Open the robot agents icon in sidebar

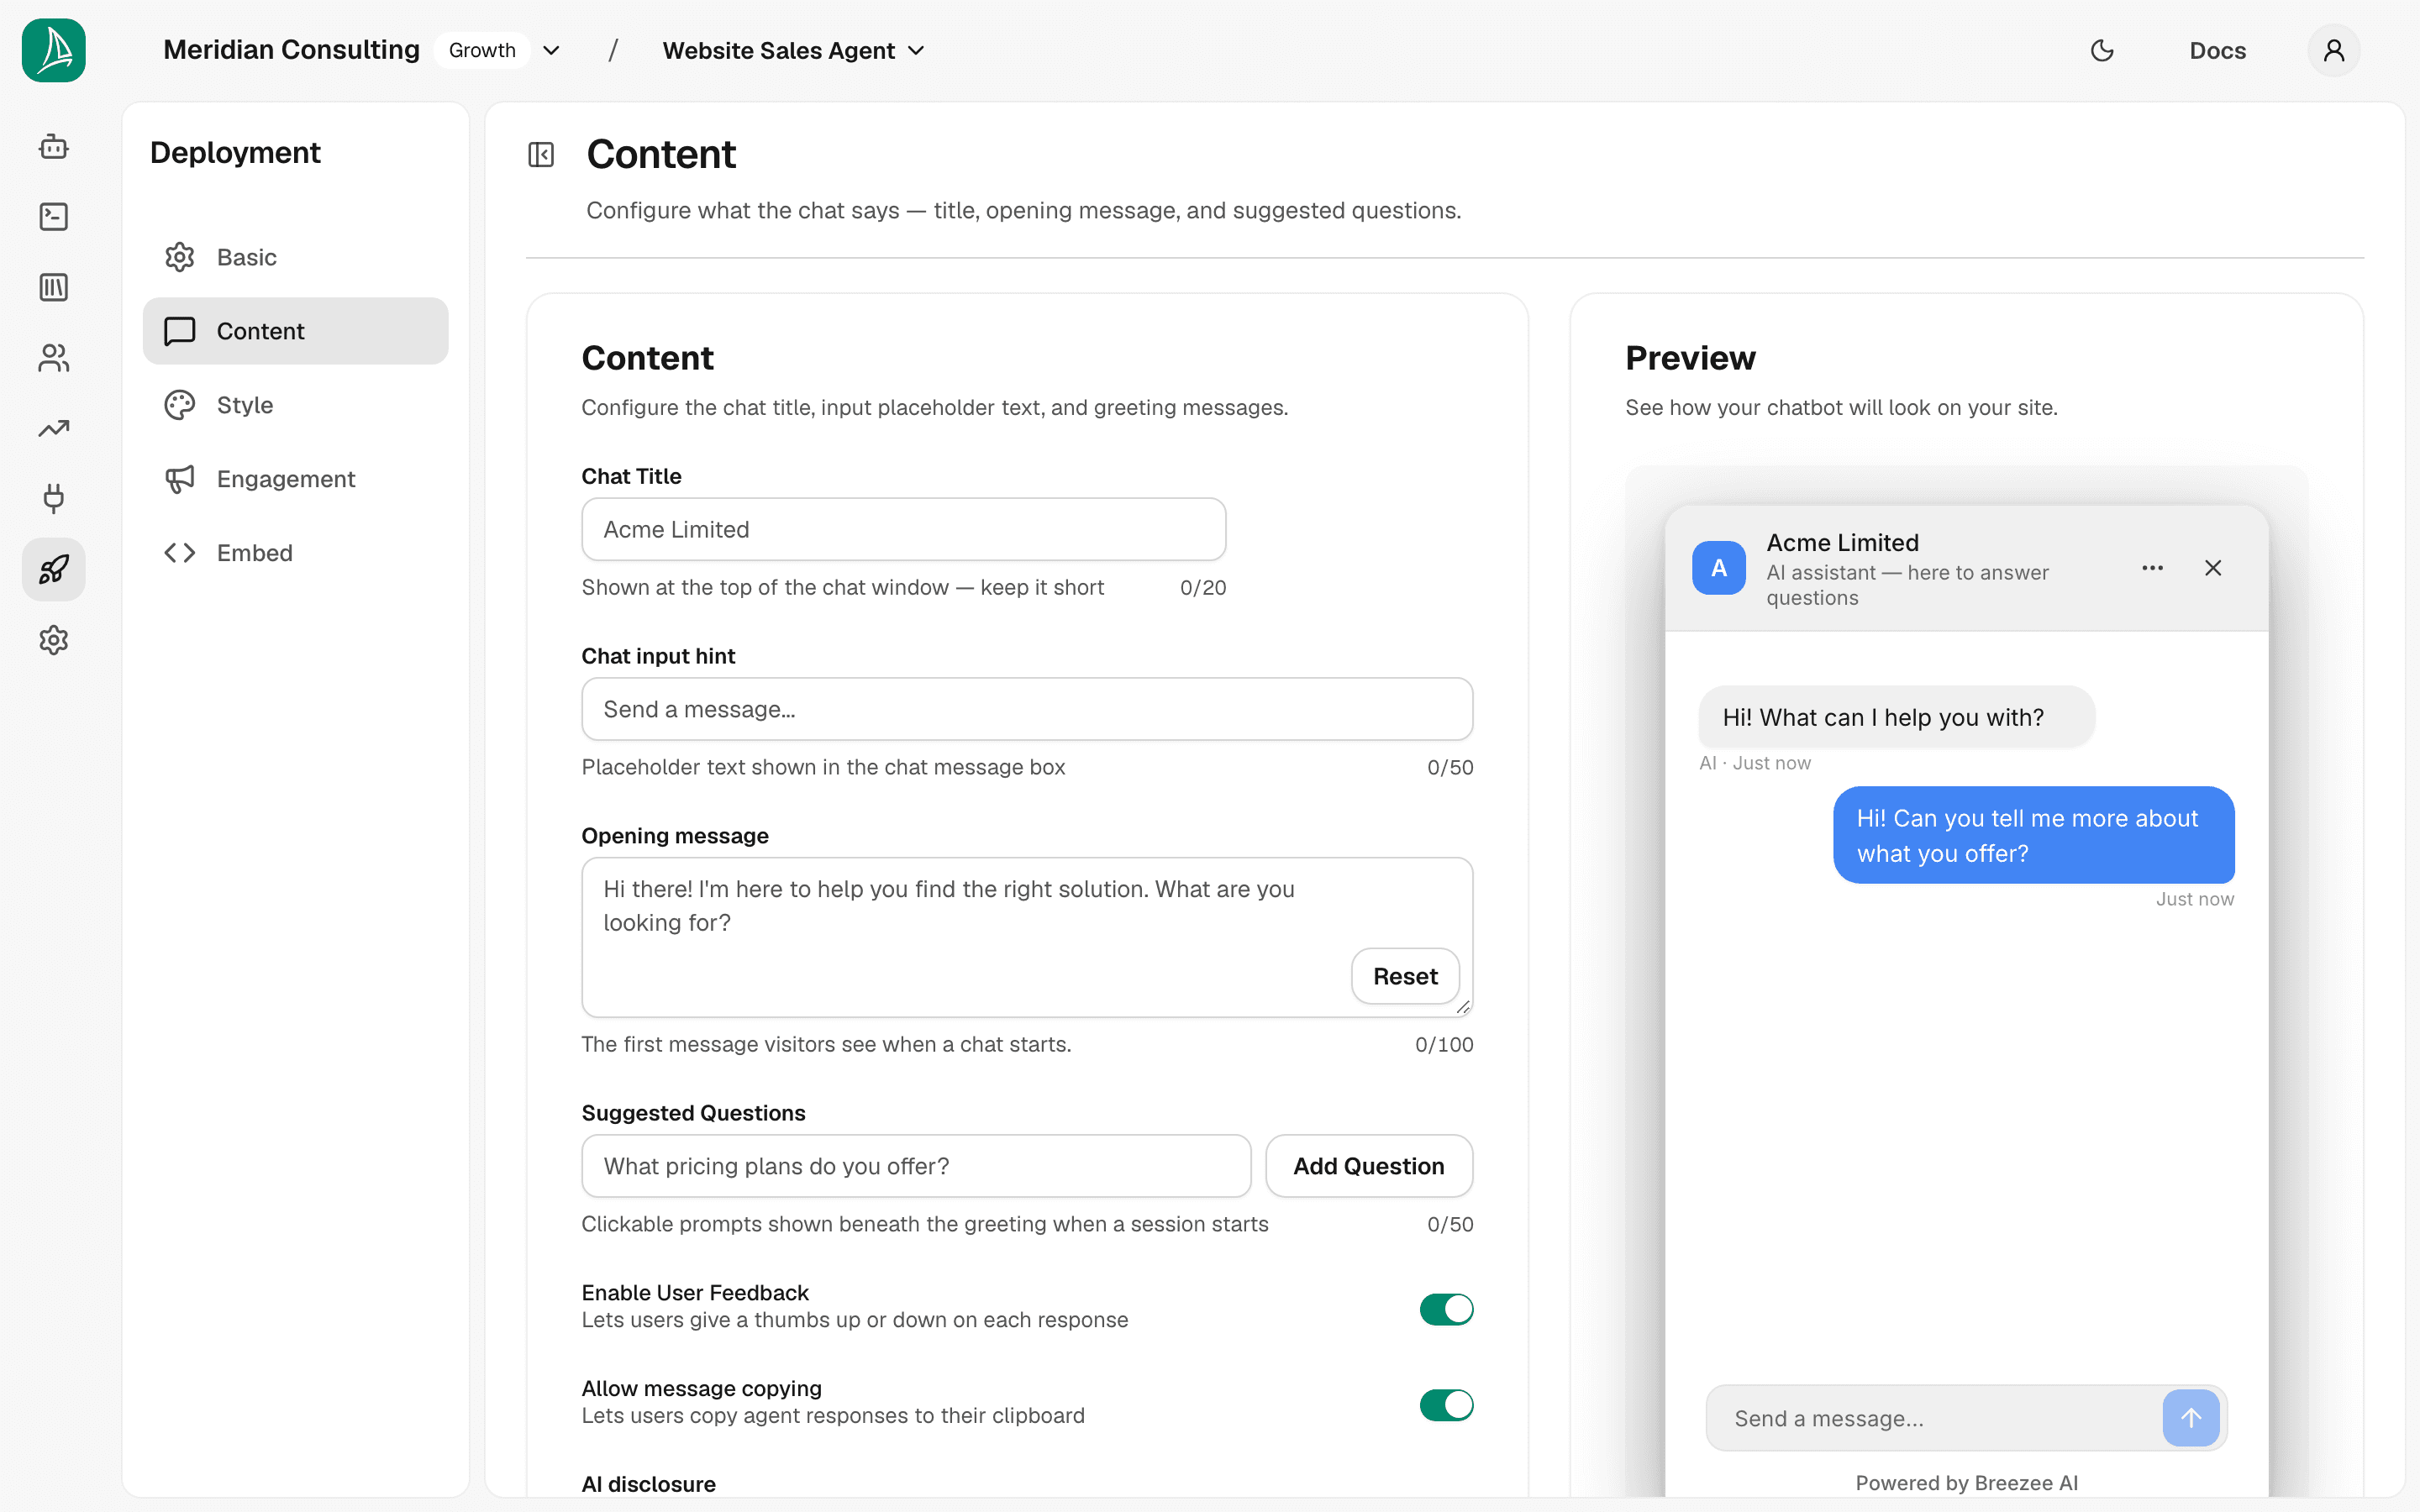(x=54, y=147)
